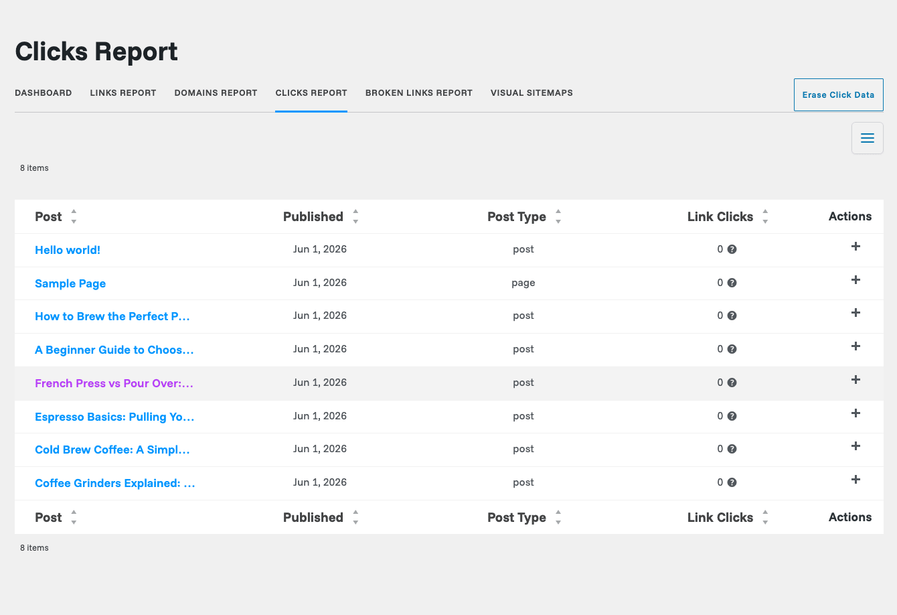The height and width of the screenshot is (615, 897).
Task: Sort by Published using top header arrows
Action: (x=355, y=216)
